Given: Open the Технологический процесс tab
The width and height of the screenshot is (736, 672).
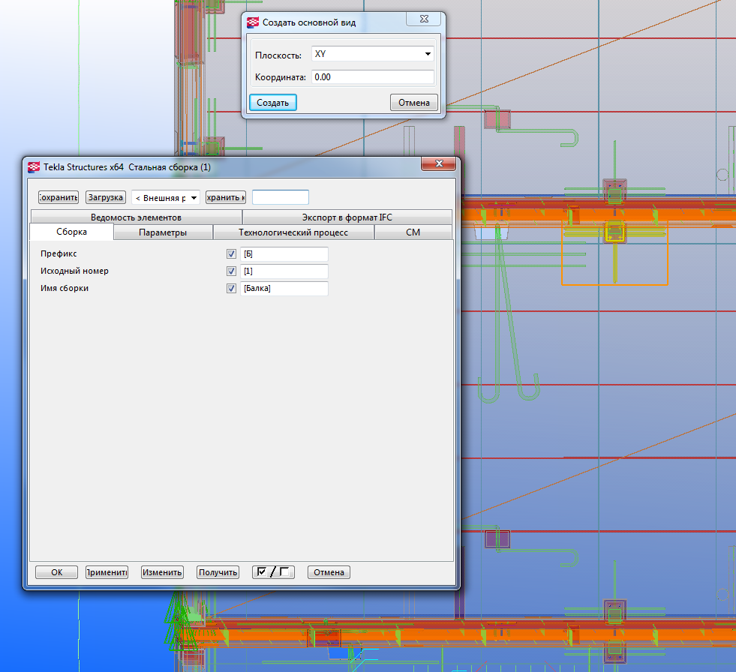Looking at the screenshot, I should 293,232.
